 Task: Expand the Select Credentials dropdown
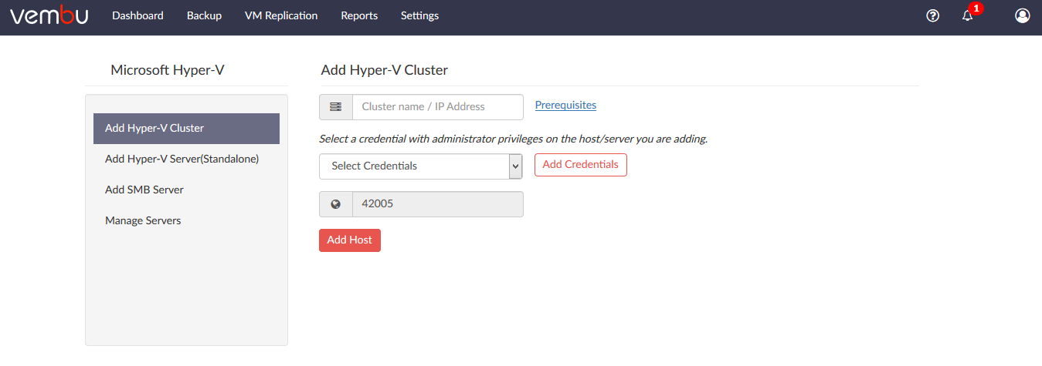pos(421,166)
